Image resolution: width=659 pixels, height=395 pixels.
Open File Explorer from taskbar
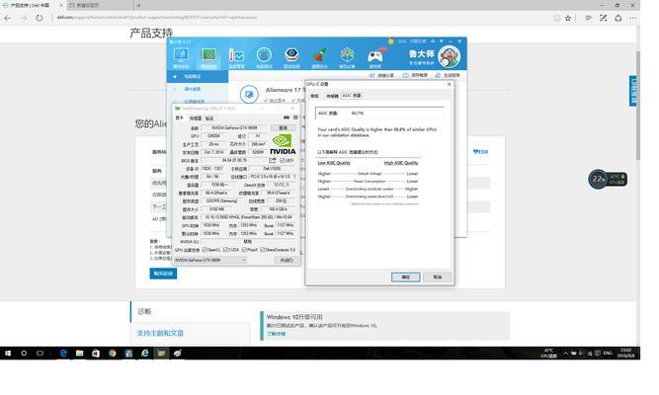[x=79, y=354]
